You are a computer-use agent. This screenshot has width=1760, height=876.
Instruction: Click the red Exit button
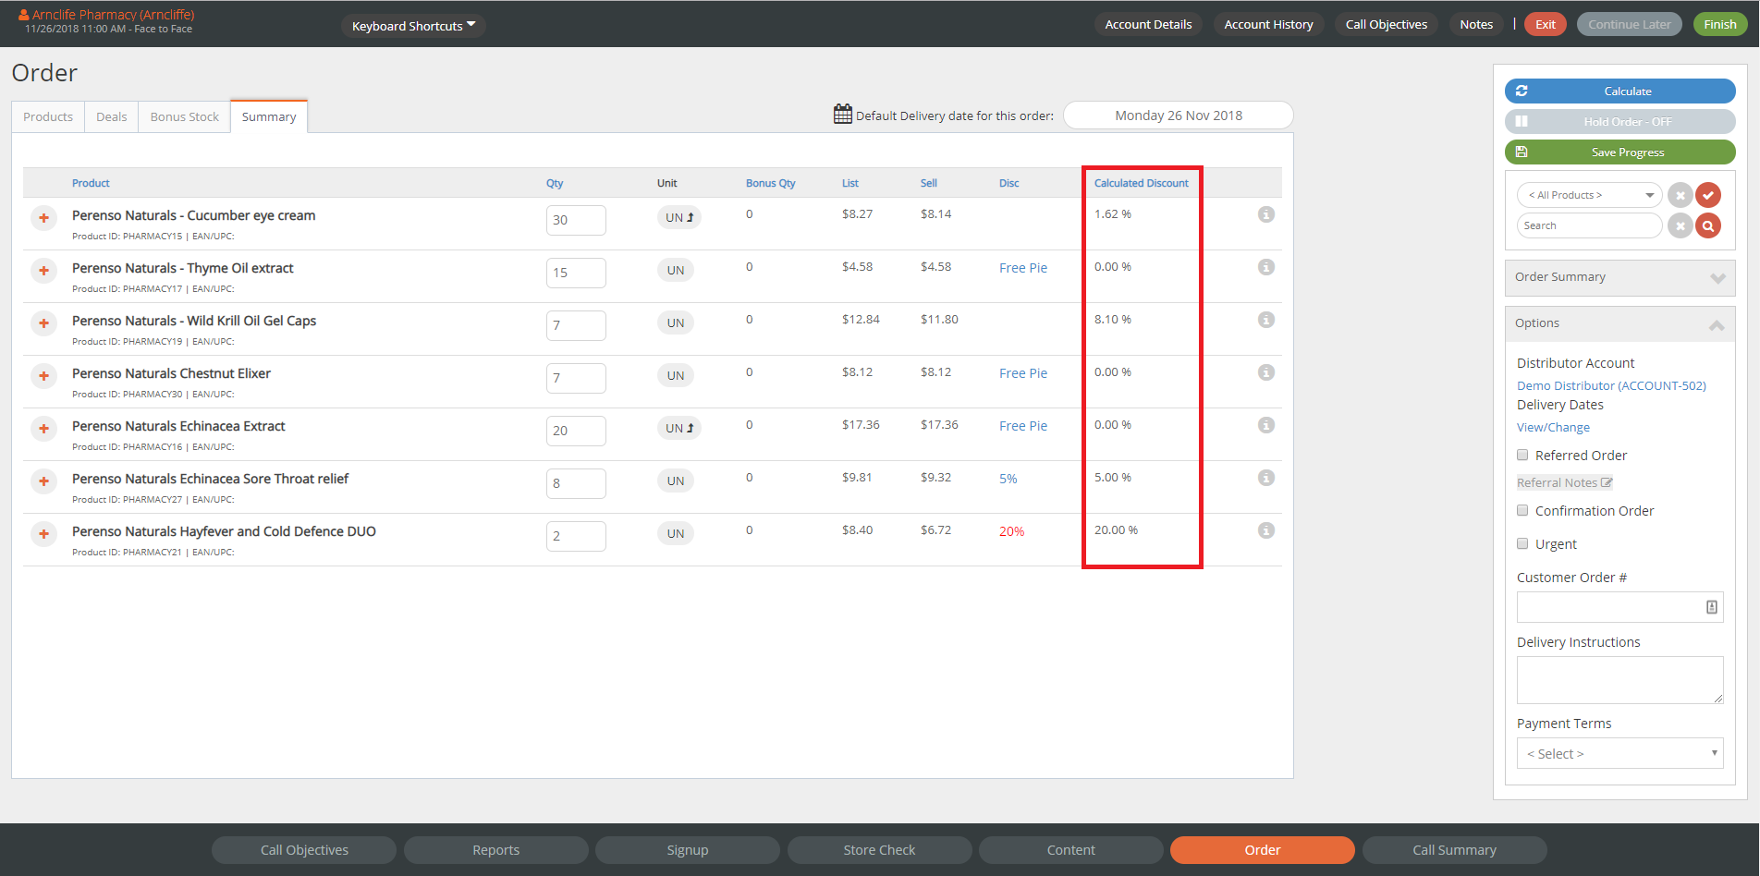point(1545,25)
